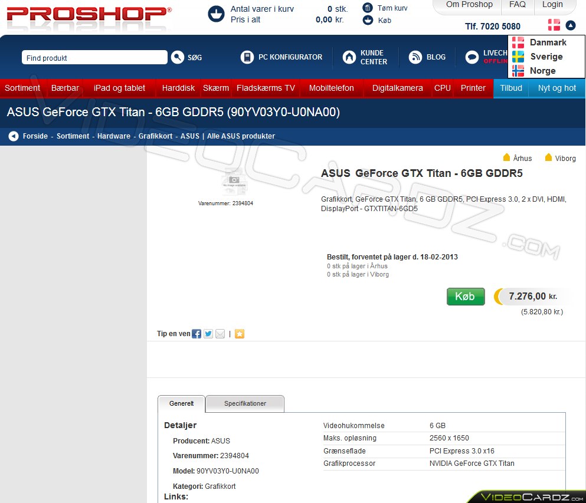Select the PC Konfigurator icon

coord(247,57)
